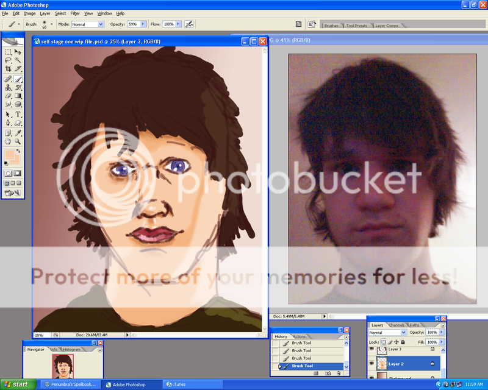
Task: Switch to the Channels tab
Action: tap(397, 325)
